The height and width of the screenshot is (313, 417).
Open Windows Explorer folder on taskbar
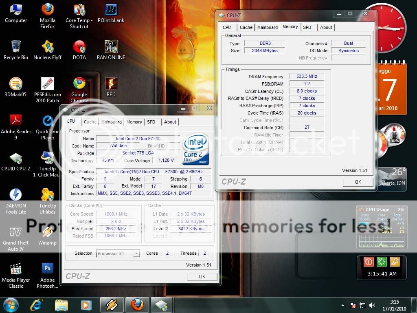(x=61, y=305)
